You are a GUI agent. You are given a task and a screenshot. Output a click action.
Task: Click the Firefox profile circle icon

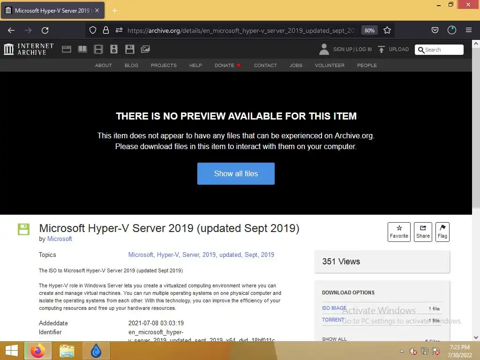click(x=452, y=30)
